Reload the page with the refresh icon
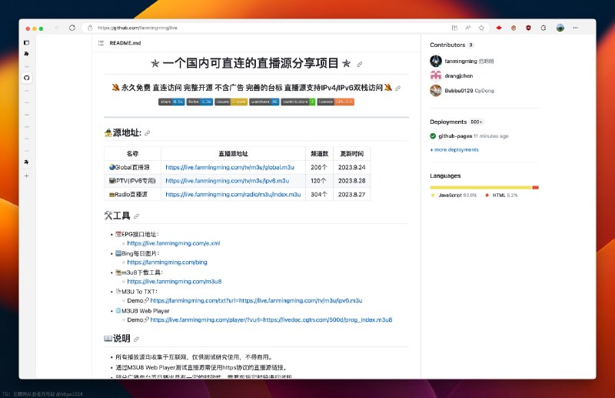 point(72,28)
